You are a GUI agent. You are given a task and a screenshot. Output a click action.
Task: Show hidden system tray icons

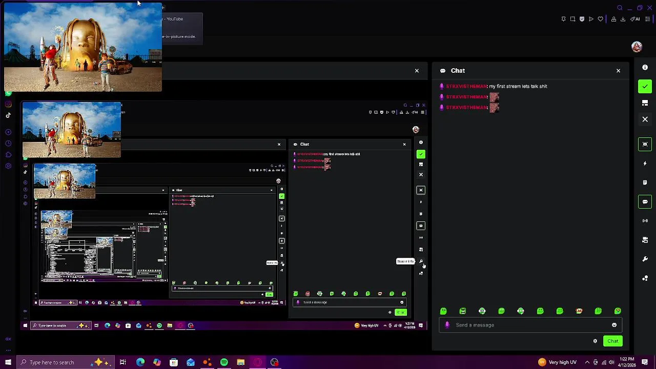coord(587,362)
